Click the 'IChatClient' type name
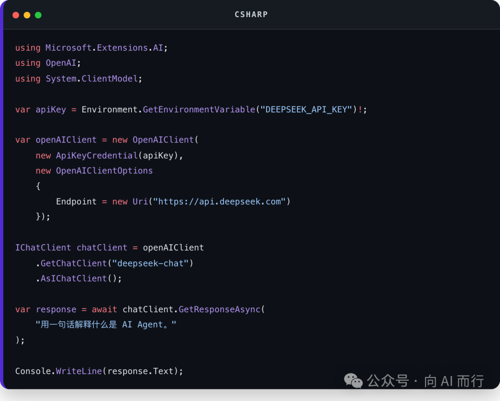Viewport: 500px width, 401px height. [x=43, y=248]
